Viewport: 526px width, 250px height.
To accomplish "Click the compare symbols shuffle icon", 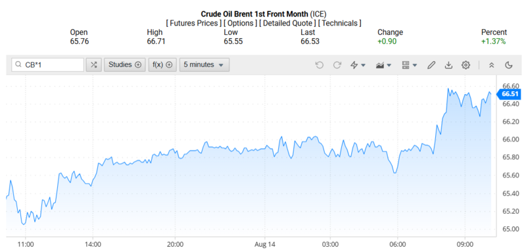I will (x=93, y=64).
